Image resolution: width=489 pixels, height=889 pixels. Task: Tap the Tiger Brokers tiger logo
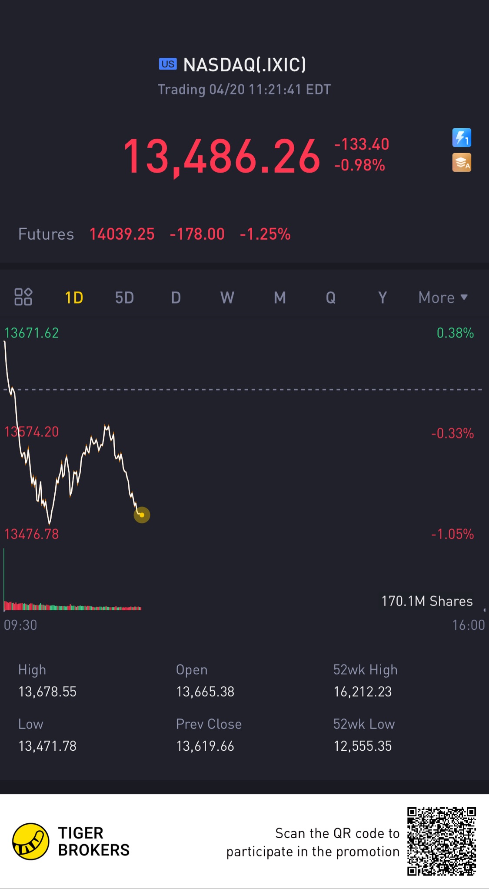tap(30, 841)
